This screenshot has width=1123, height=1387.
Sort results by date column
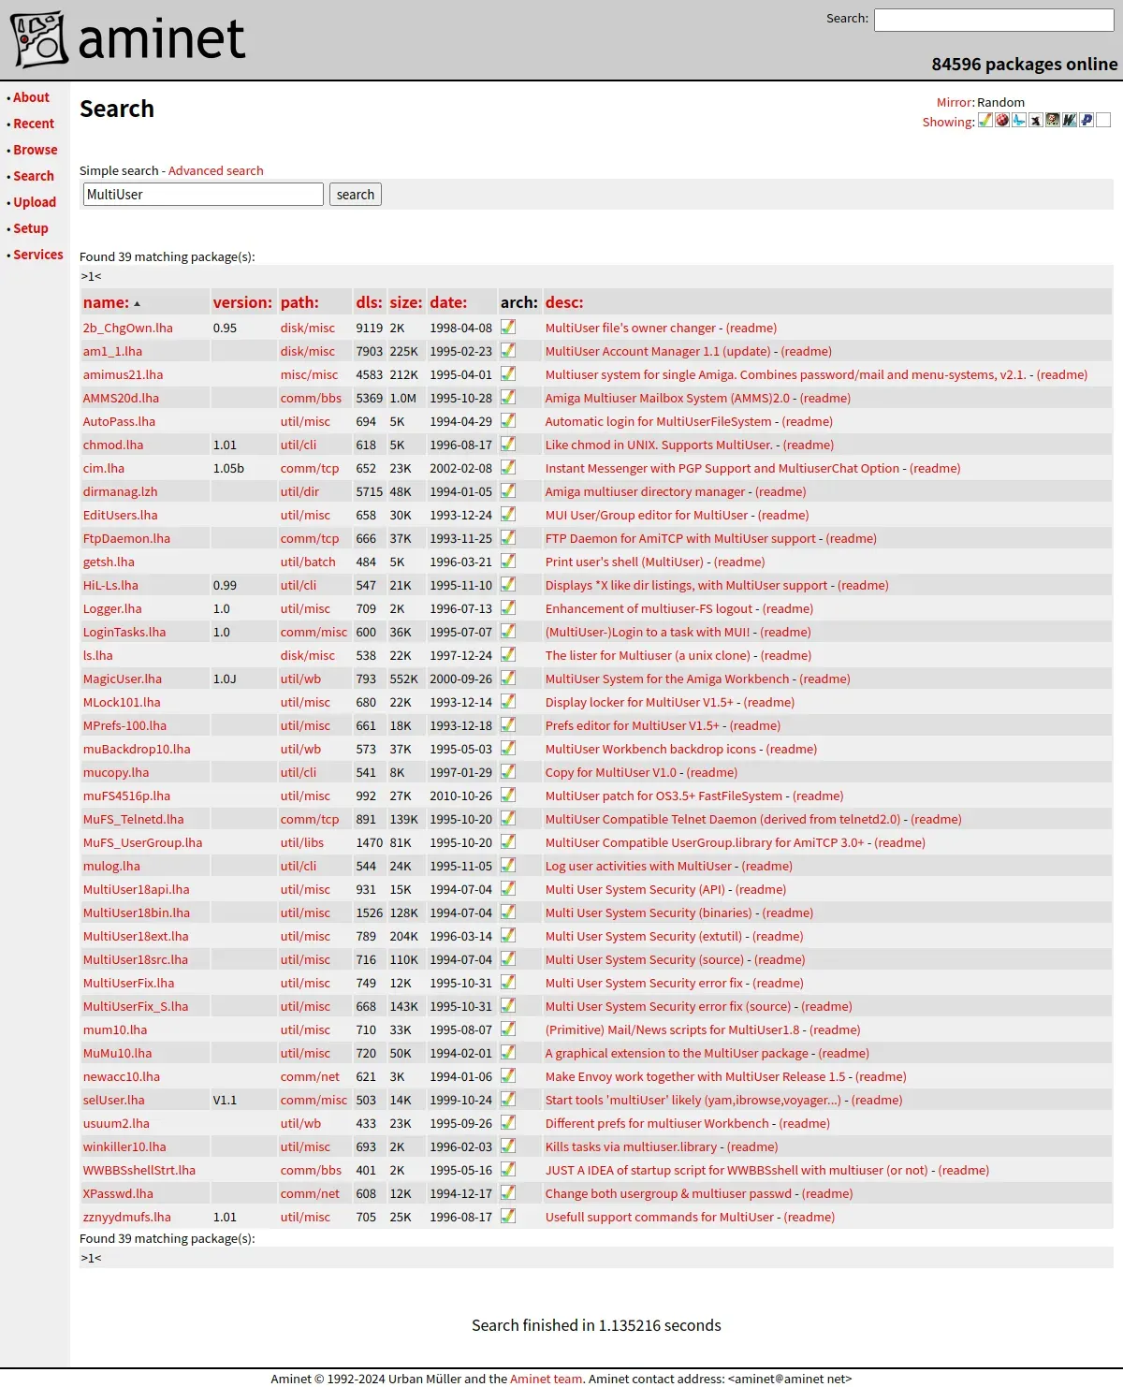(448, 302)
